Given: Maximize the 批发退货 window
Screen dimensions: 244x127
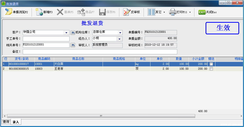Looking at the screenshot, I should (x=229, y=3).
